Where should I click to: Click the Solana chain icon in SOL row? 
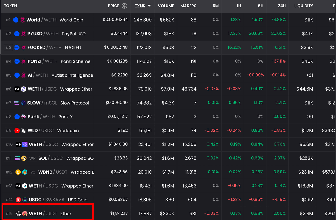pos(17,158)
